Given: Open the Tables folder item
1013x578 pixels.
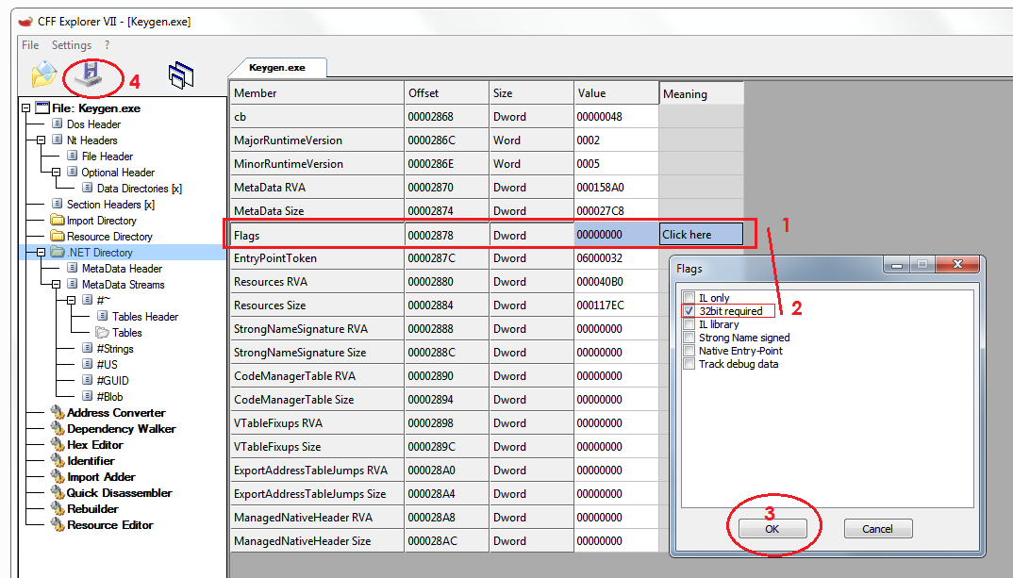Looking at the screenshot, I should 126,333.
